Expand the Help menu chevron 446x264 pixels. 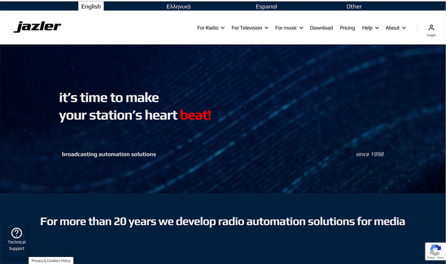[377, 28]
